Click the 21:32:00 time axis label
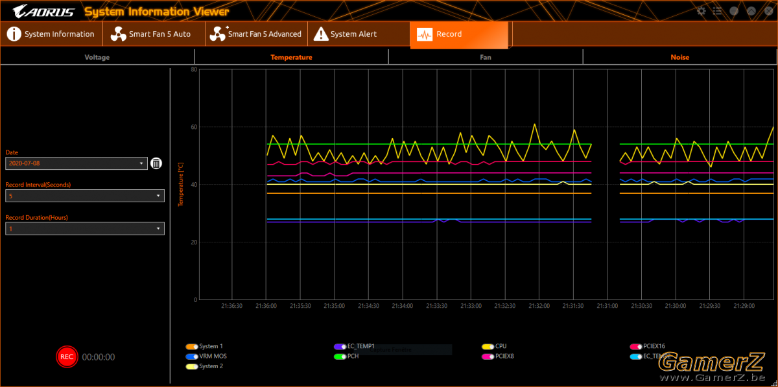The width and height of the screenshot is (778, 387). (539, 305)
